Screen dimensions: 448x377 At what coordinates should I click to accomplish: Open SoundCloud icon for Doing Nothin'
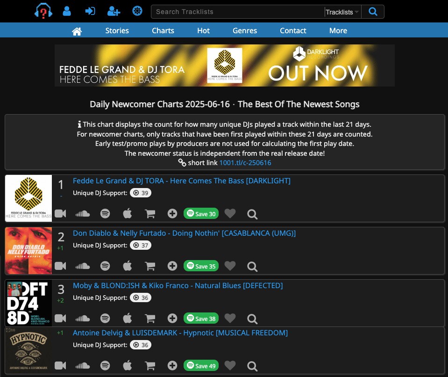(x=83, y=266)
